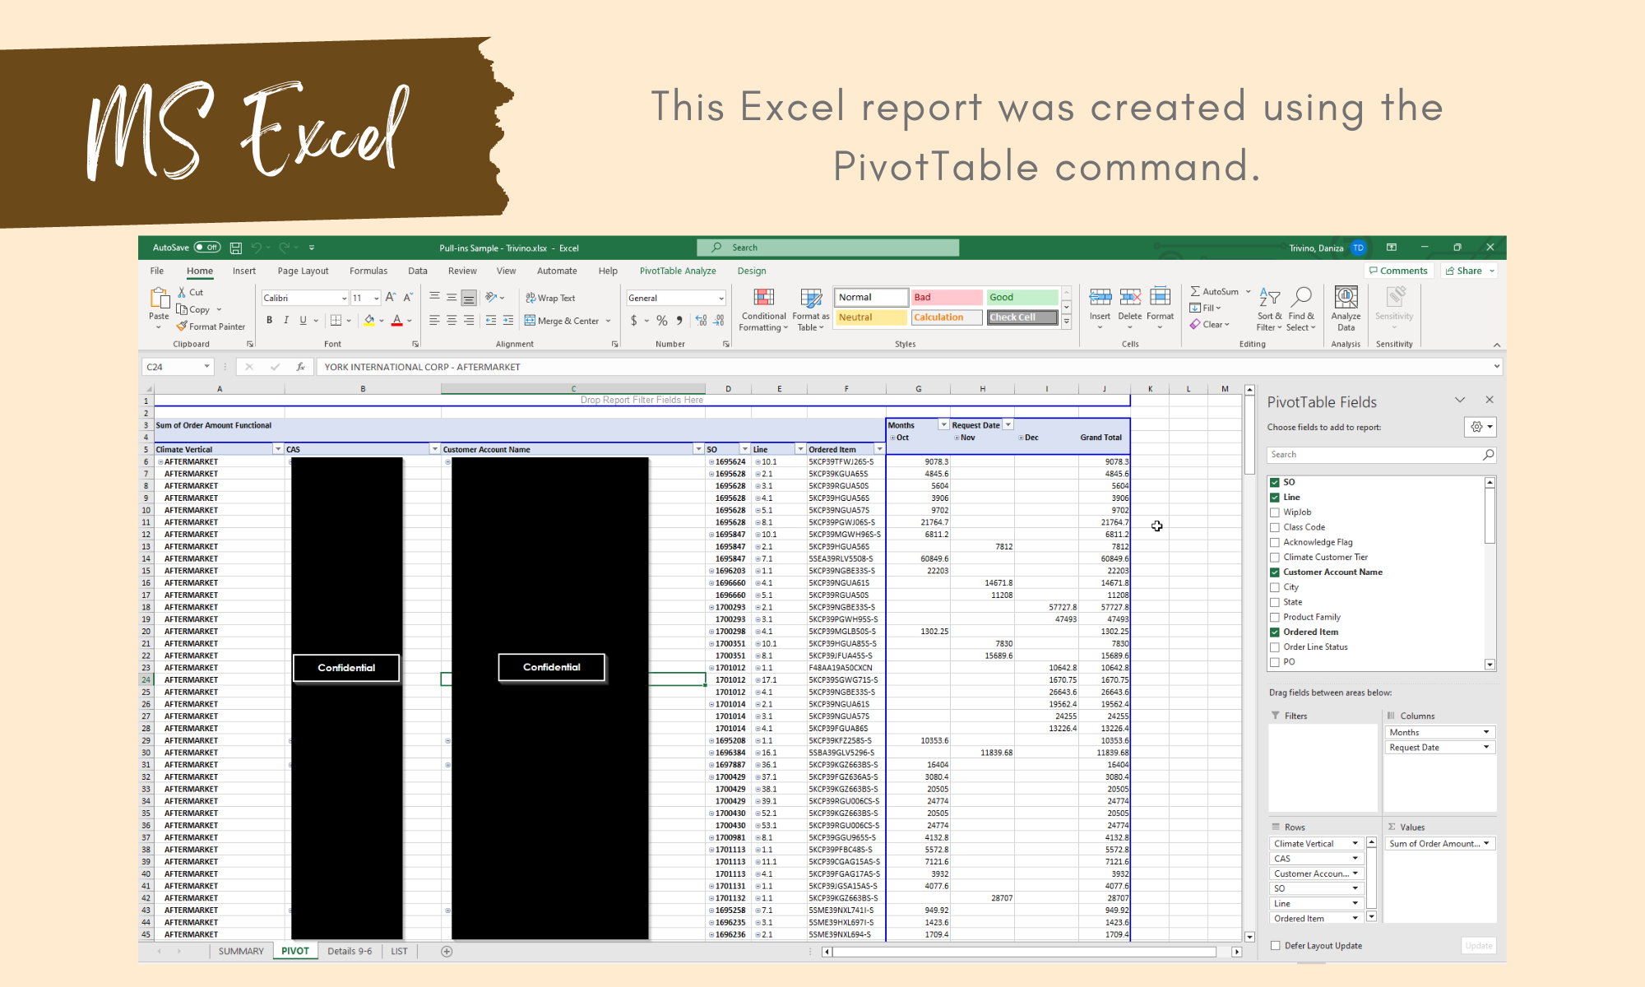Switch to the SUMMARY sheet tab
This screenshot has width=1645, height=987.
(241, 952)
